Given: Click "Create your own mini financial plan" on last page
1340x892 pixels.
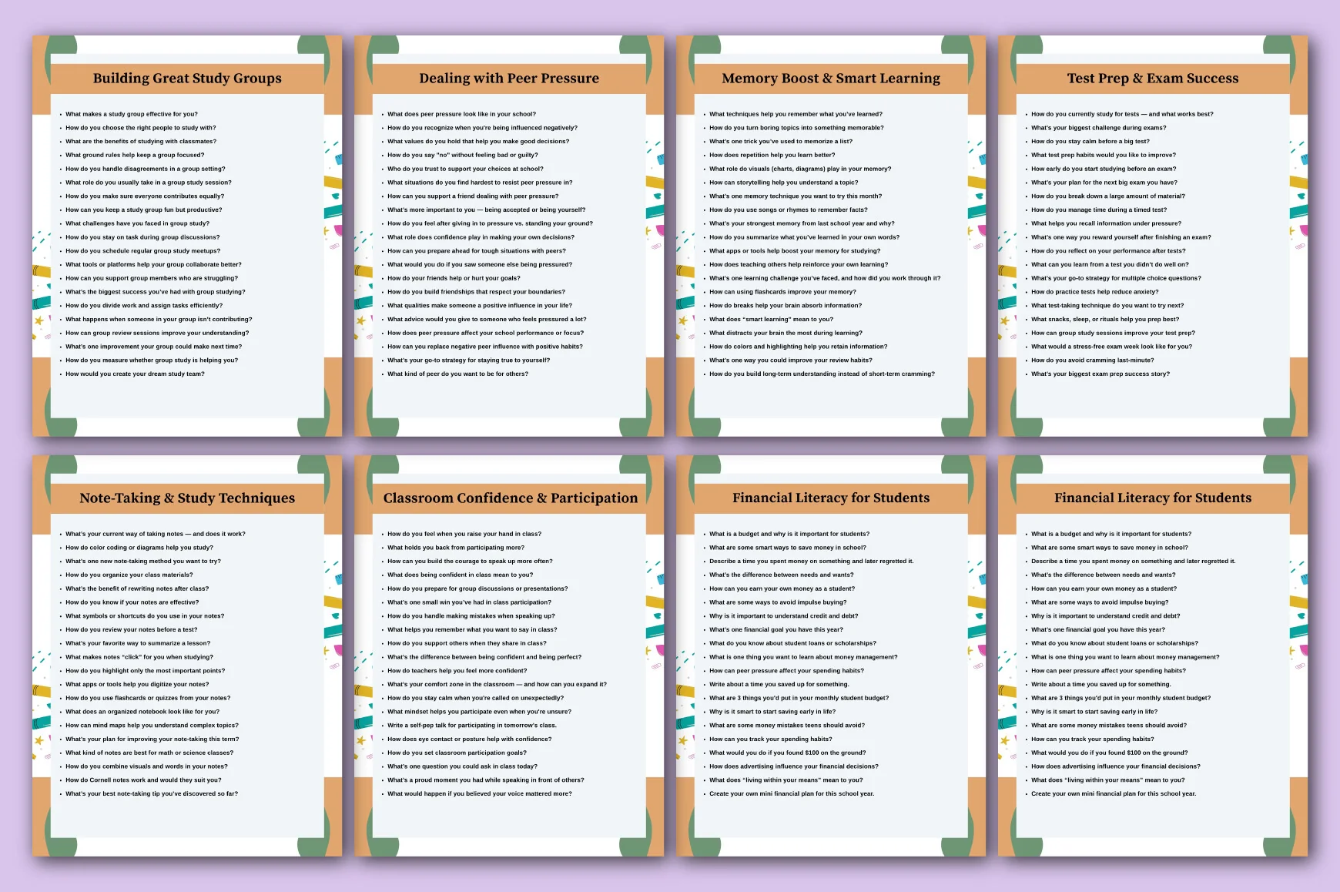Looking at the screenshot, I should click(x=1114, y=794).
